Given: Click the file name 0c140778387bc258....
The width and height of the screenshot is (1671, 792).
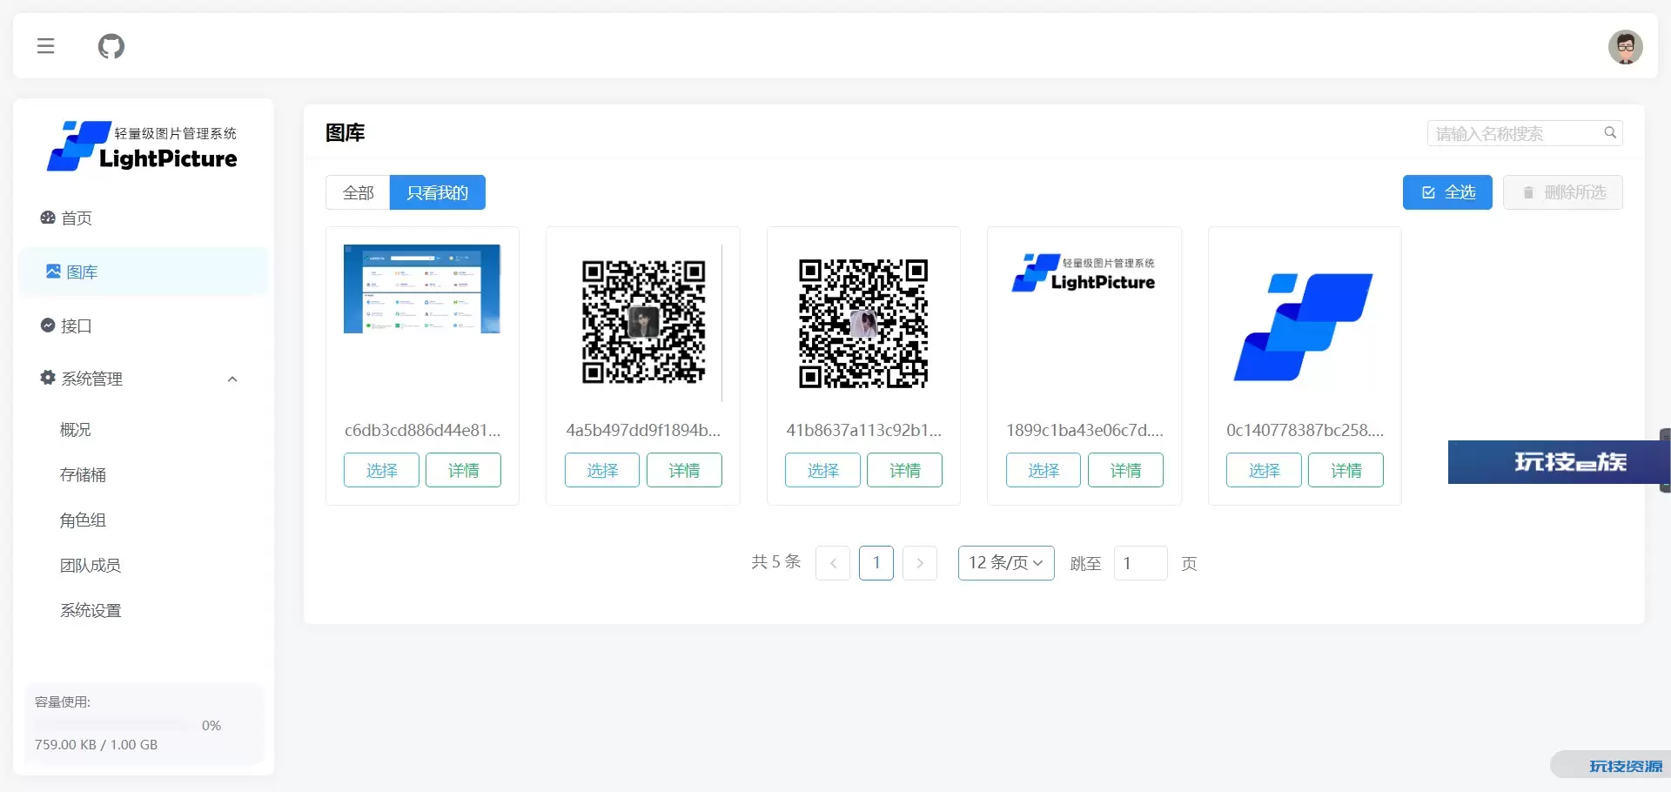Looking at the screenshot, I should pyautogui.click(x=1305, y=430).
